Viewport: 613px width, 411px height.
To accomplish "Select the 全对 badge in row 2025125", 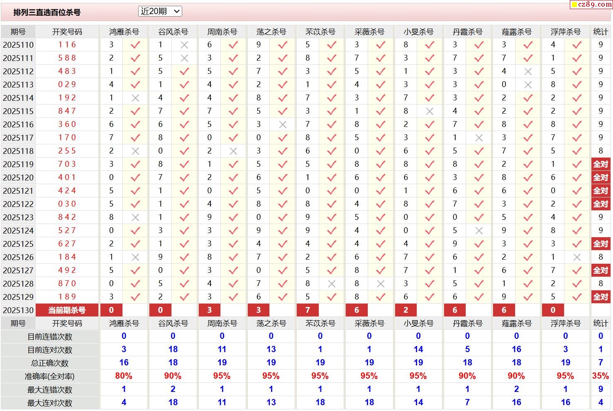I will point(601,244).
